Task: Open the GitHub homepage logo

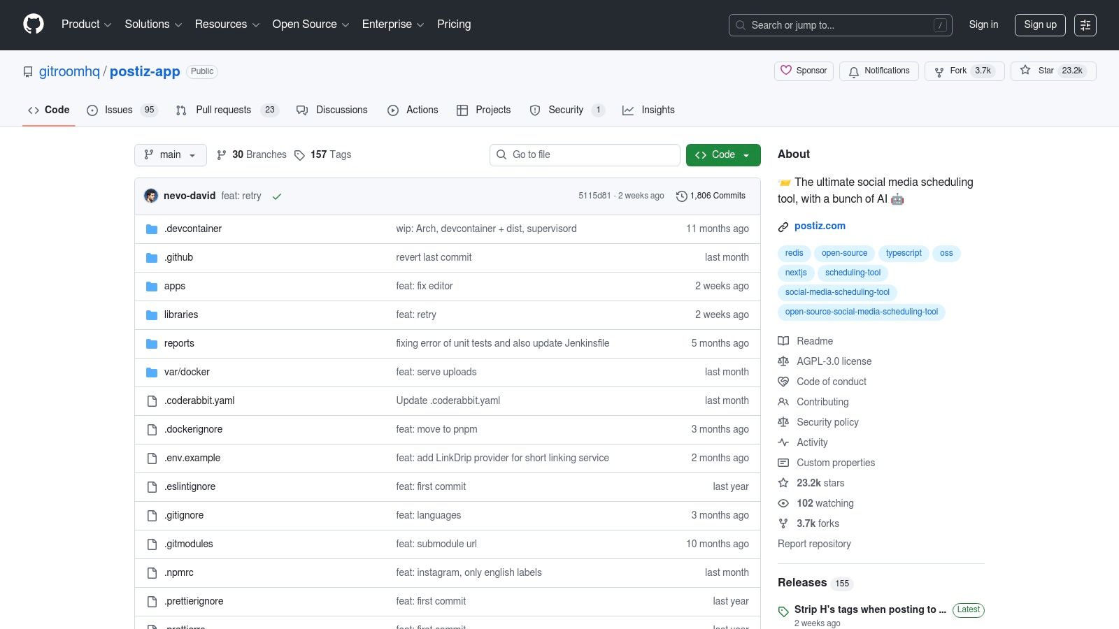Action: coord(34,24)
